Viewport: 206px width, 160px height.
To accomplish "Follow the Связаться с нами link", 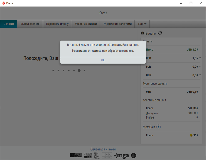I will (x=103, y=149).
